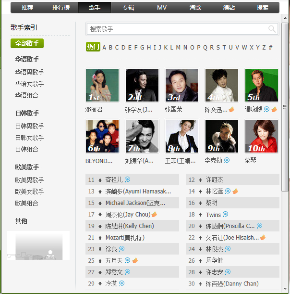The image size is (290, 294).
Task: Open the MV tab
Action: coord(162,8)
